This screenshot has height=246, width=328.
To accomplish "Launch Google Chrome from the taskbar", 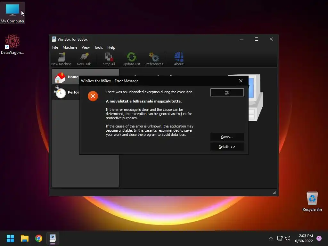I will pyautogui.click(x=39, y=238).
